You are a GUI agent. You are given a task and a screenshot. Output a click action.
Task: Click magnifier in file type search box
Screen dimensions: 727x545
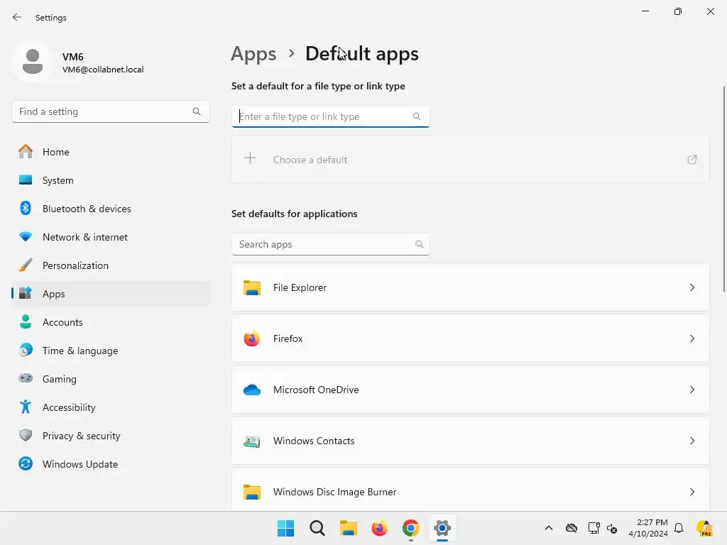pyautogui.click(x=416, y=116)
